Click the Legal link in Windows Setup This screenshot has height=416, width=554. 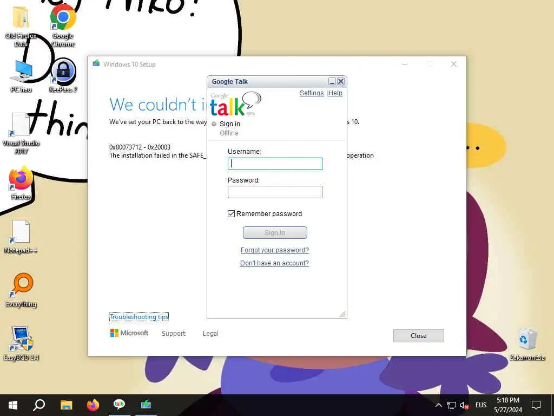pyautogui.click(x=210, y=333)
